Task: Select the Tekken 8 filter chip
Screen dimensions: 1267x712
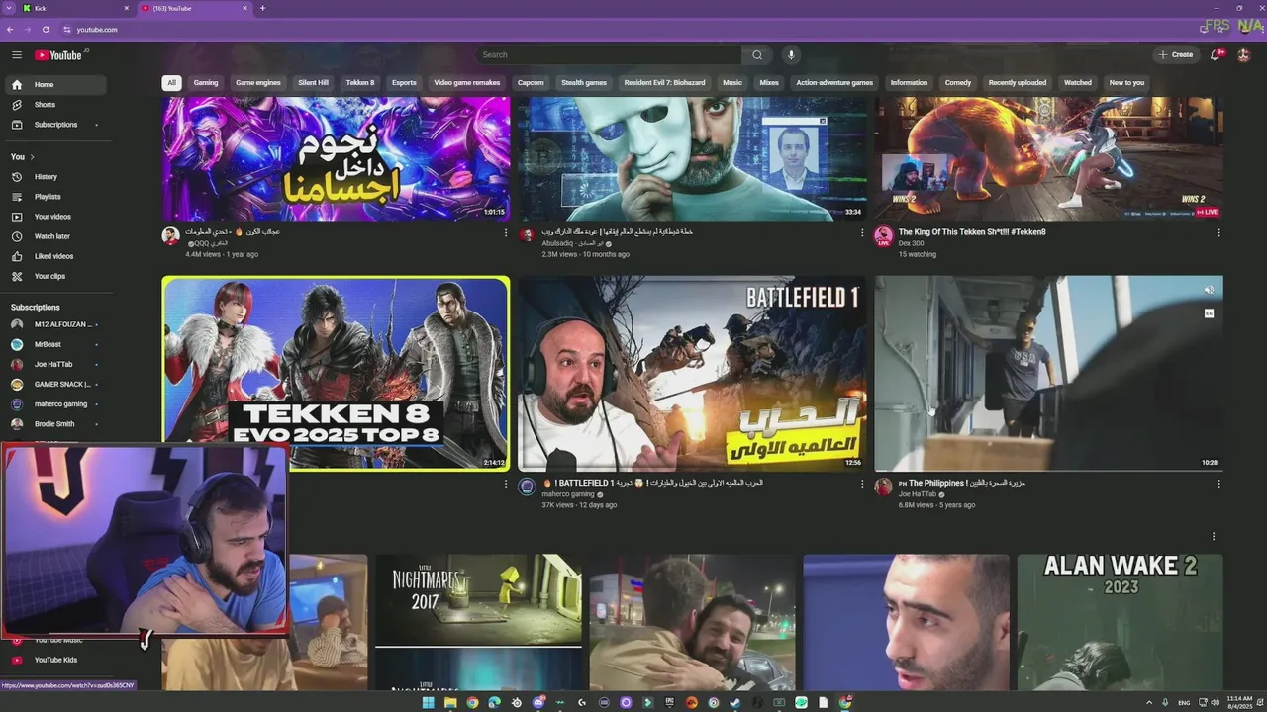Action: pyautogui.click(x=360, y=83)
